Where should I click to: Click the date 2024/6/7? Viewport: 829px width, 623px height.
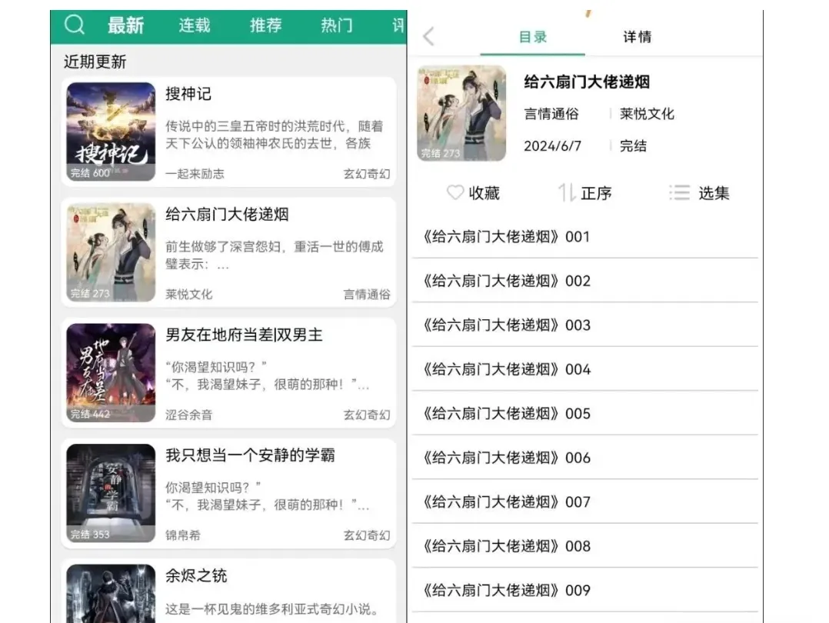[552, 146]
